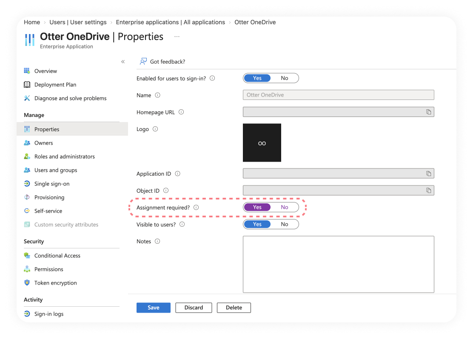Delete the Otter OneDrive application
Viewport: 473px width, 339px height.
coord(234,308)
